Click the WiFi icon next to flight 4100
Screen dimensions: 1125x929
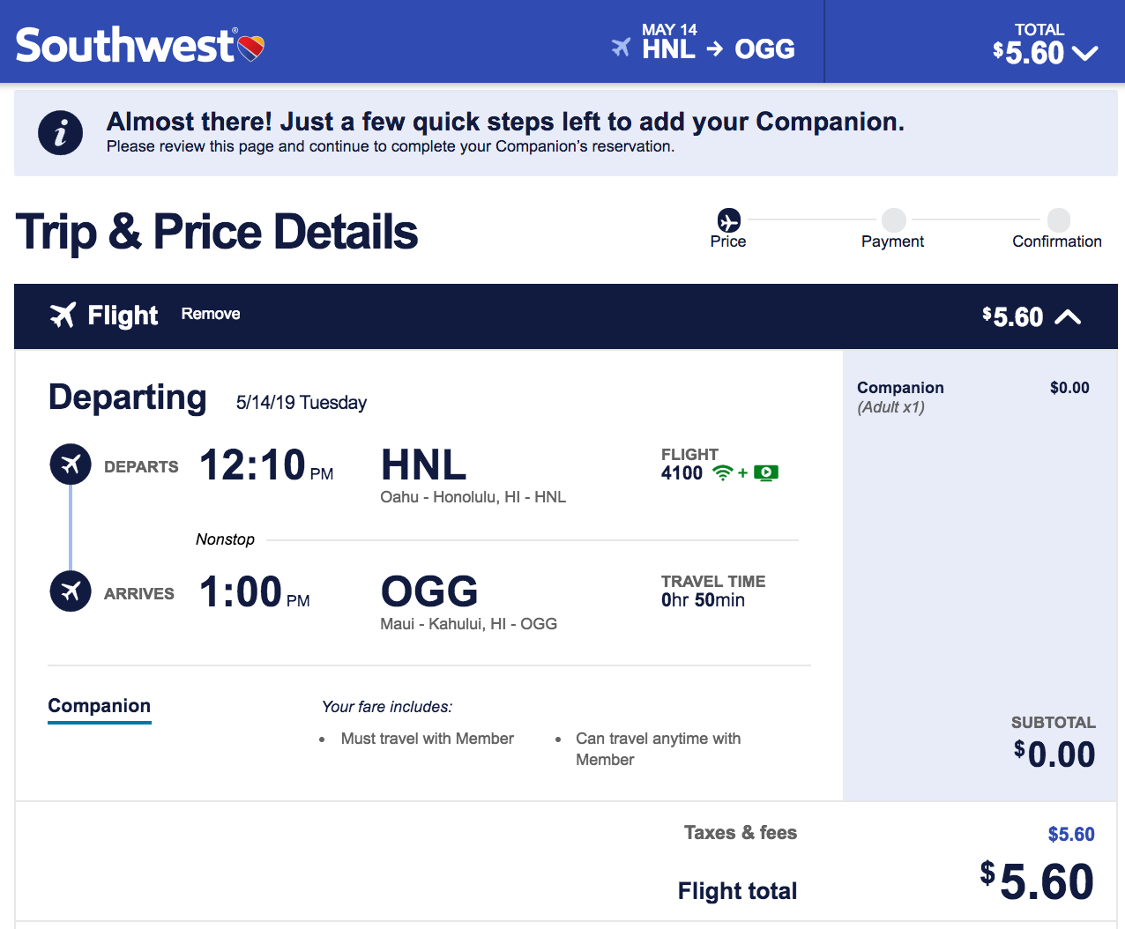click(x=723, y=473)
